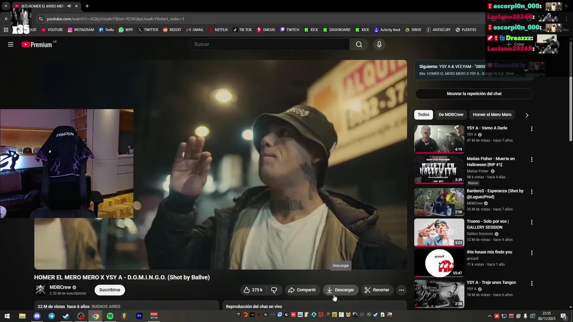
Task: Open the GMAIL bookmark
Action: tap(195, 30)
